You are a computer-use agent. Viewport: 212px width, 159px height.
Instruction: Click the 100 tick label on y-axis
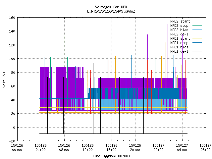(12, 59)
